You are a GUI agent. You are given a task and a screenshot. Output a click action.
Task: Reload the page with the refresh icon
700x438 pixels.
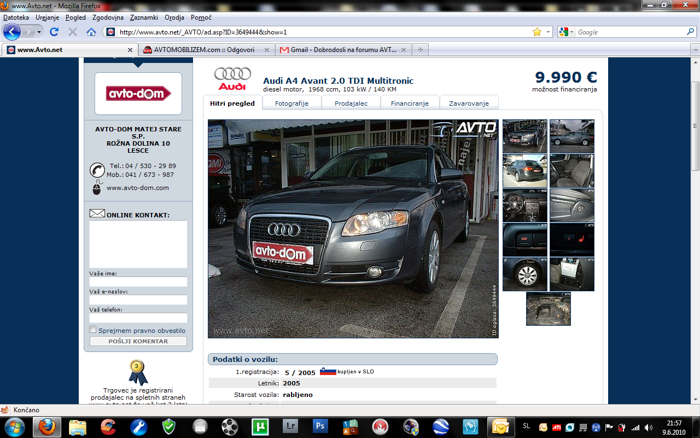(54, 32)
